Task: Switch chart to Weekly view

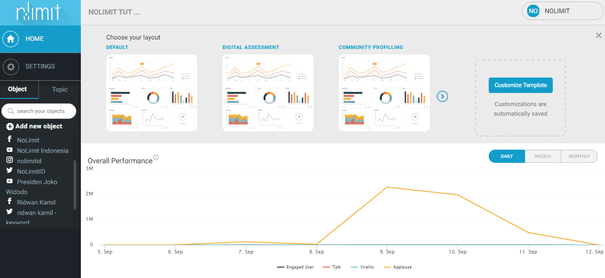Action: (543, 156)
